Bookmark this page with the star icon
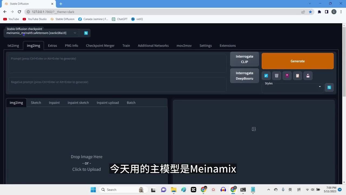Image resolution: width=346 pixels, height=195 pixels. (x=310, y=12)
